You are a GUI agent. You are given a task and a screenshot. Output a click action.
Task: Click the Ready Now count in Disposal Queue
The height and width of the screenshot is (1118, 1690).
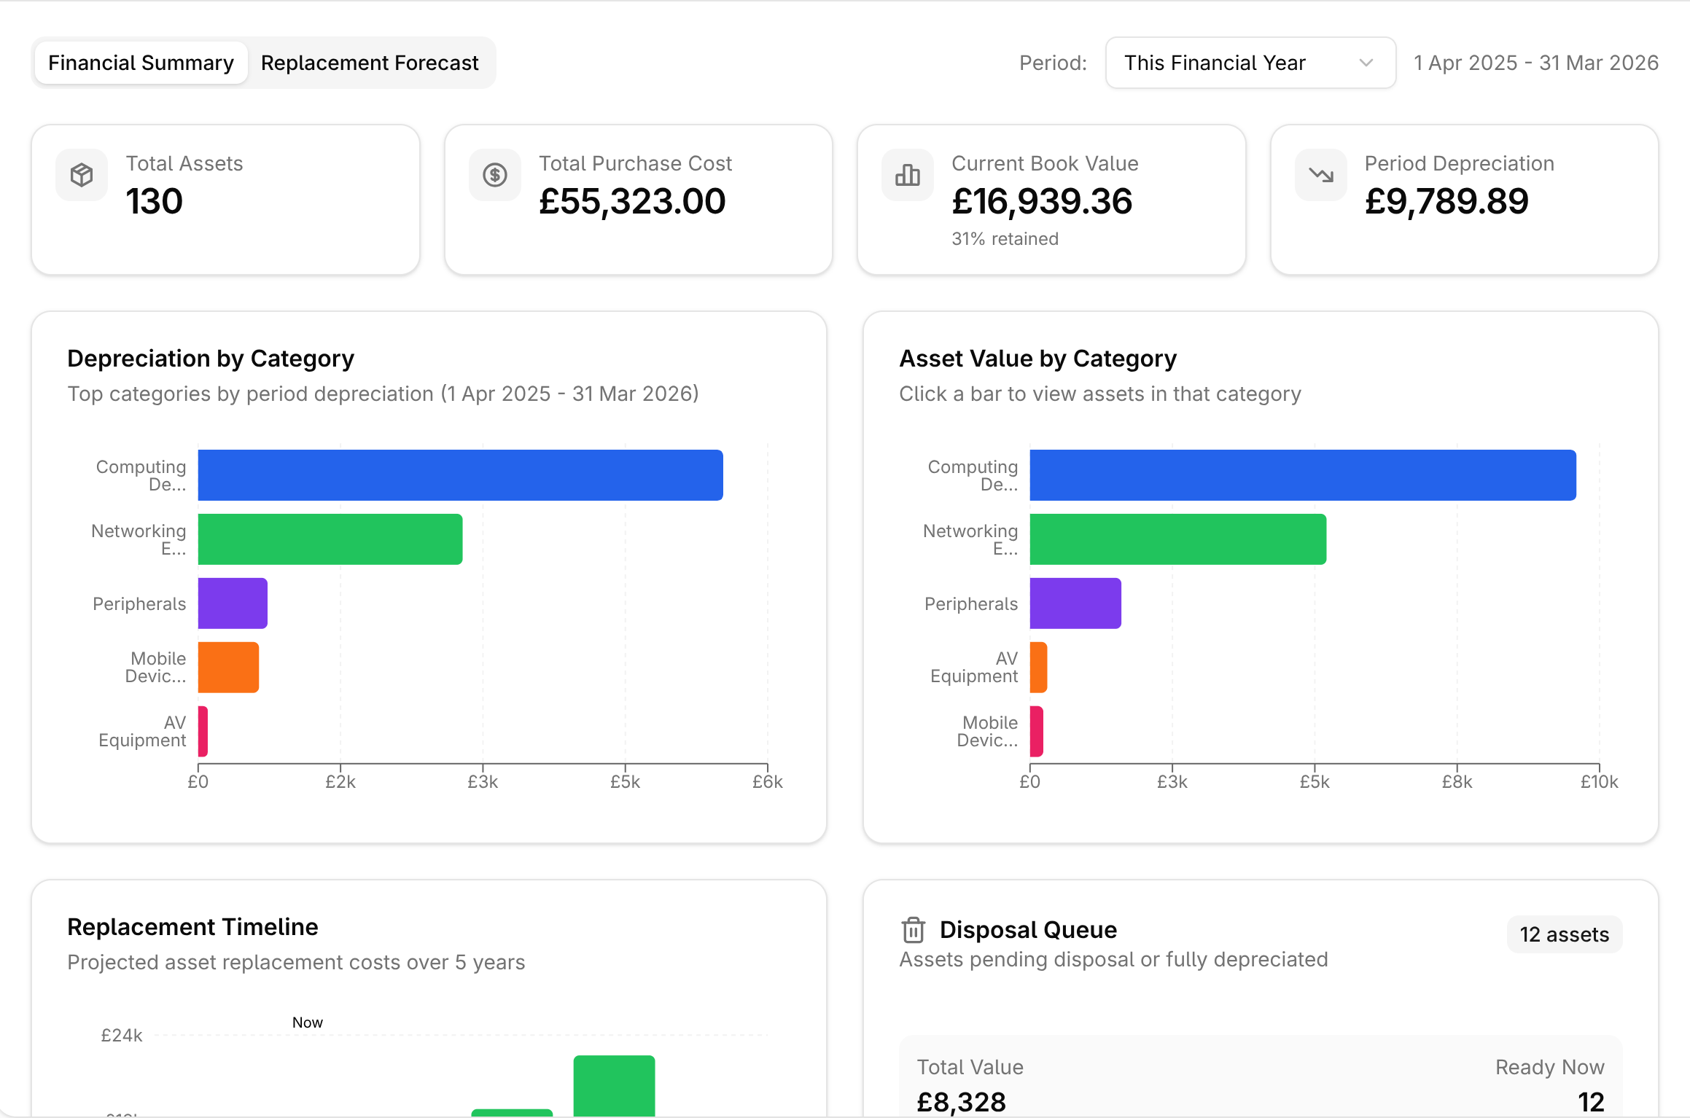tap(1590, 1101)
